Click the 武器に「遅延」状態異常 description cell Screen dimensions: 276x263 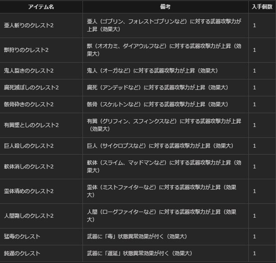coord(165,253)
